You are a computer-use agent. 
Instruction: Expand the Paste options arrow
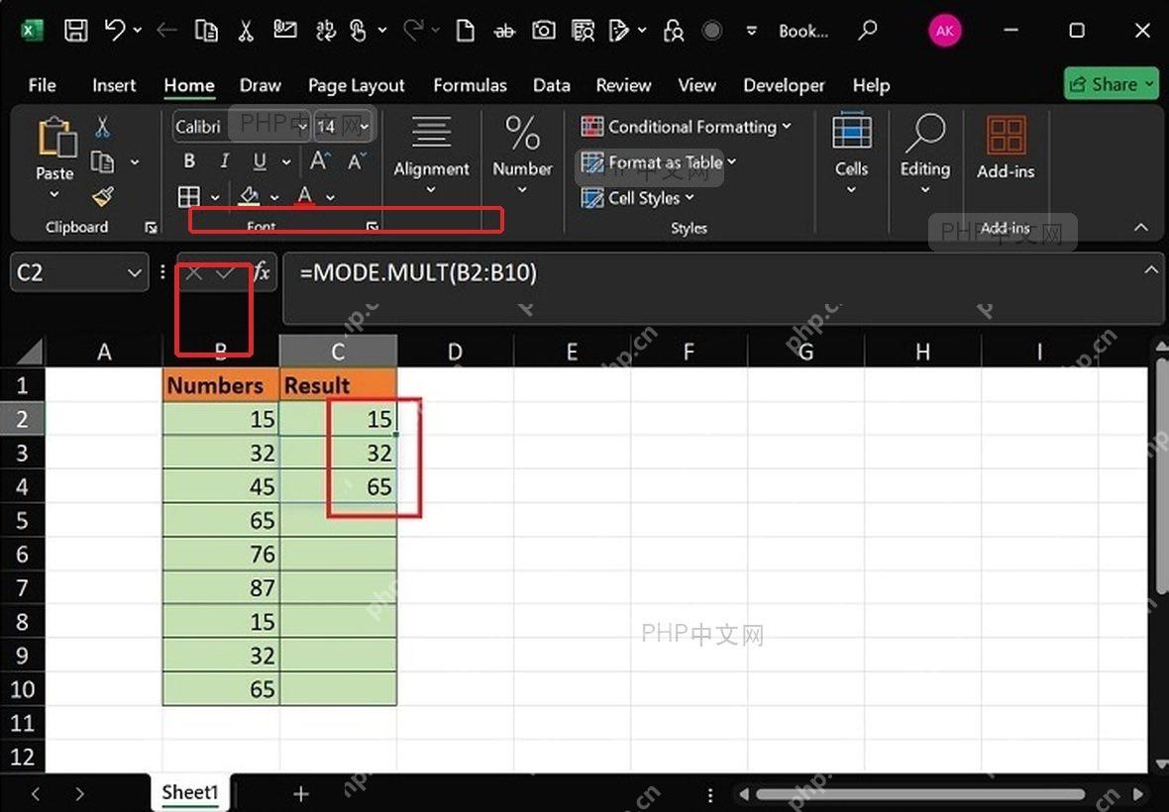(x=54, y=194)
